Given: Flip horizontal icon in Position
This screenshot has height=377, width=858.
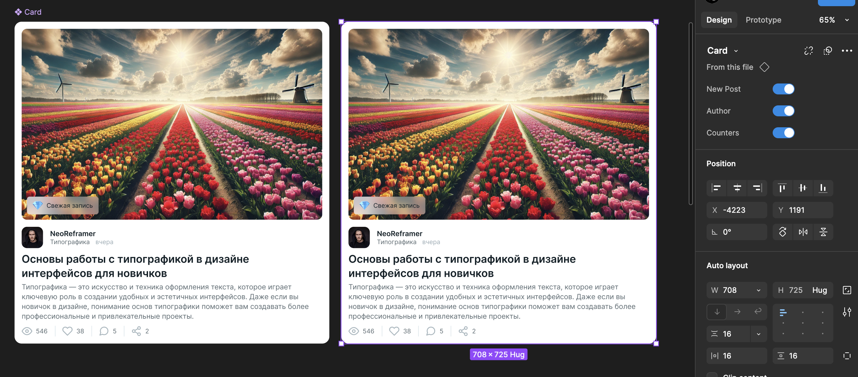Looking at the screenshot, I should [803, 232].
